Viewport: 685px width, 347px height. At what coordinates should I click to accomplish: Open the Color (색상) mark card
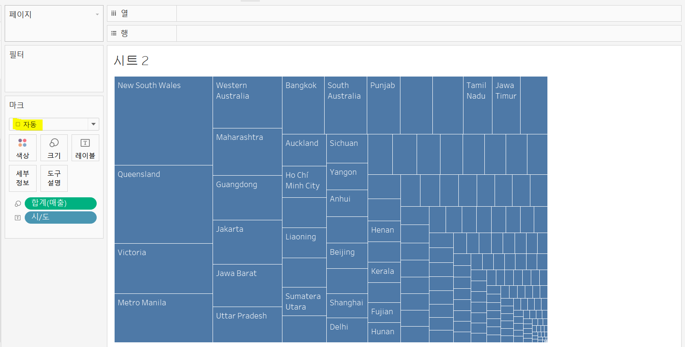pyautogui.click(x=23, y=148)
